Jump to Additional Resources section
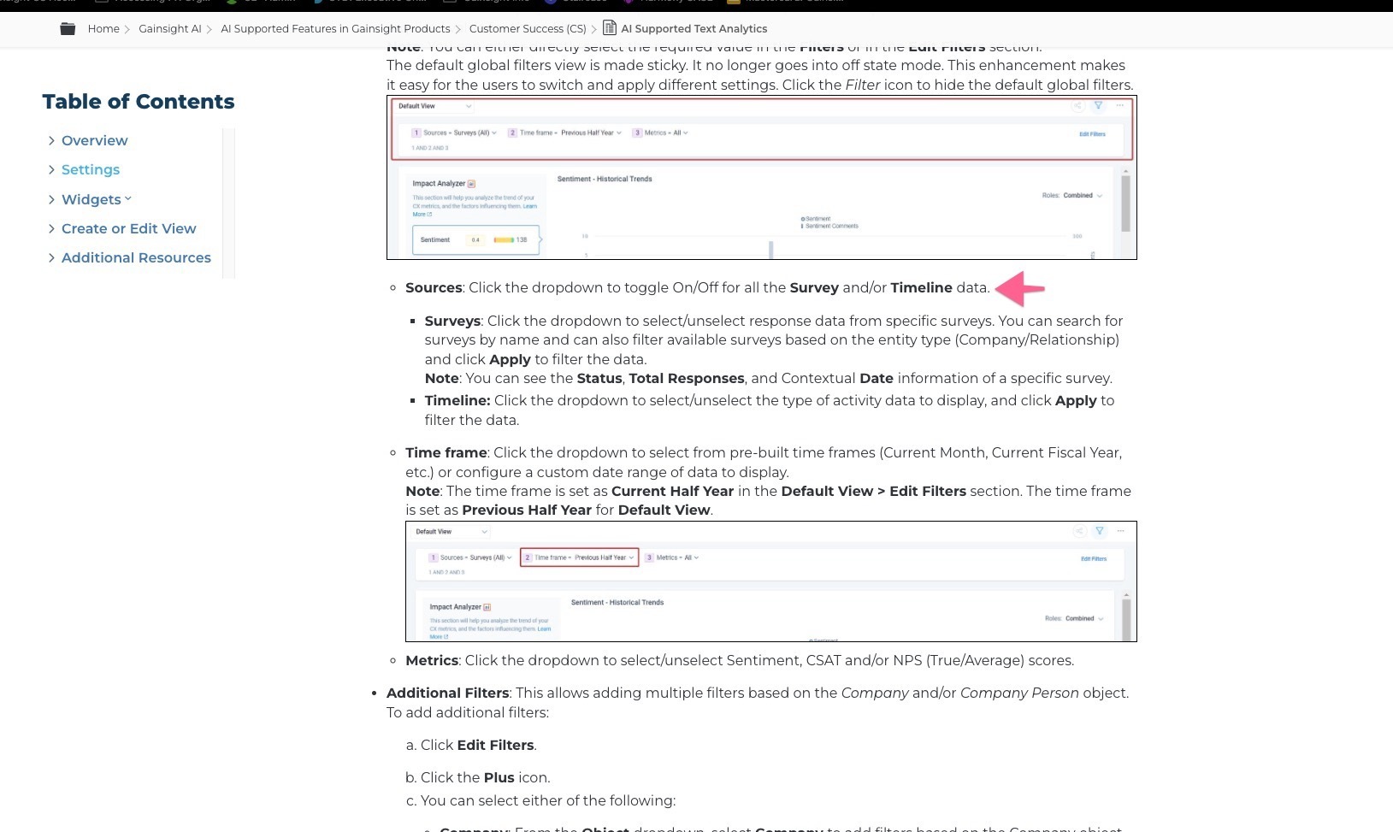Image resolution: width=1393 pixels, height=832 pixels. click(136, 257)
